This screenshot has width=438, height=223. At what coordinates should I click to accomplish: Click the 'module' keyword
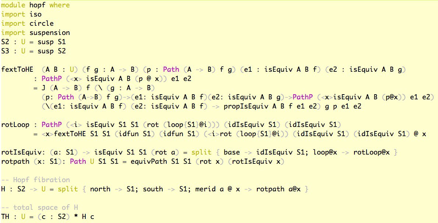coord(13,5)
